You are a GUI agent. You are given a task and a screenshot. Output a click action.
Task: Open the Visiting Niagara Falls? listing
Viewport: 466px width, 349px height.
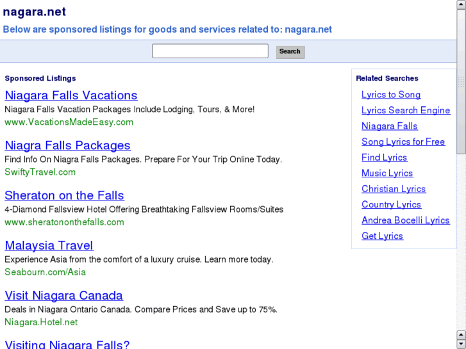tap(67, 345)
